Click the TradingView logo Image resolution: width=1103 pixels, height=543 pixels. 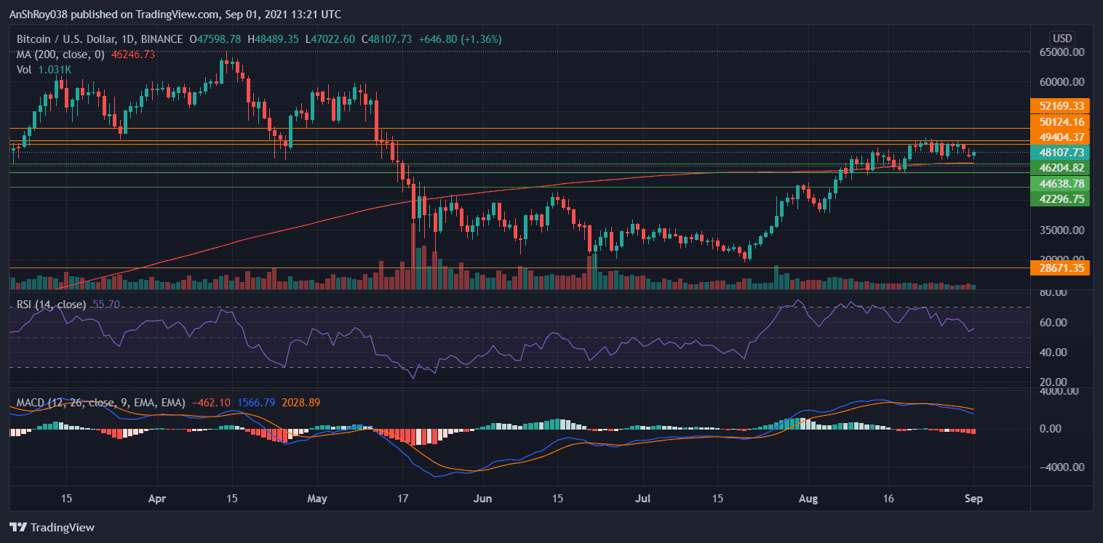click(51, 527)
